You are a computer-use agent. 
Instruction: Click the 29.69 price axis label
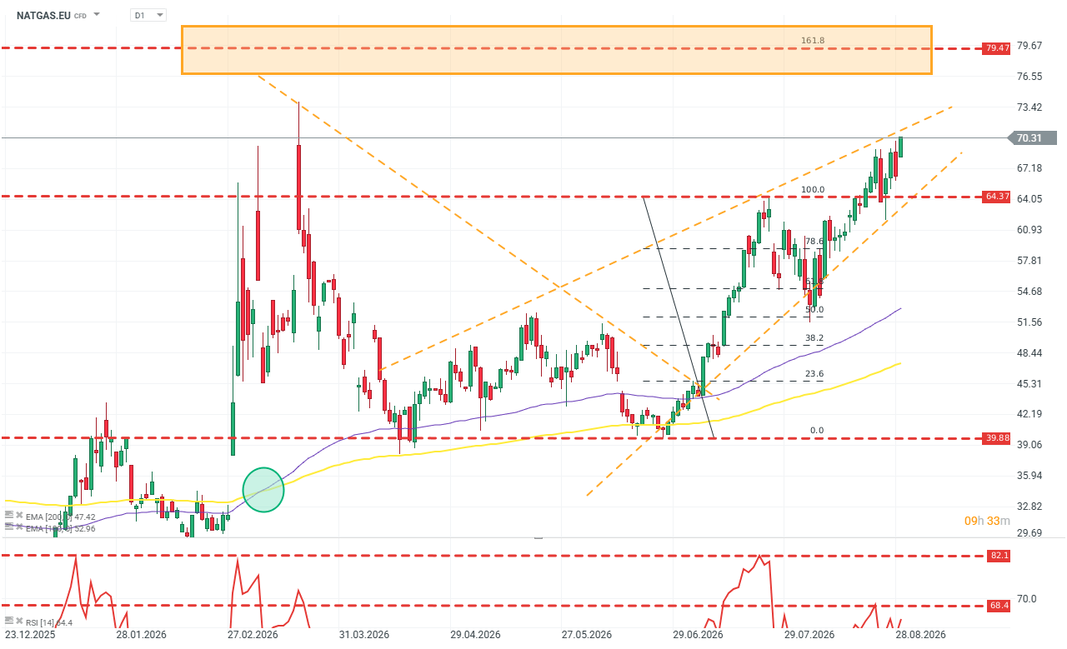pos(1031,534)
